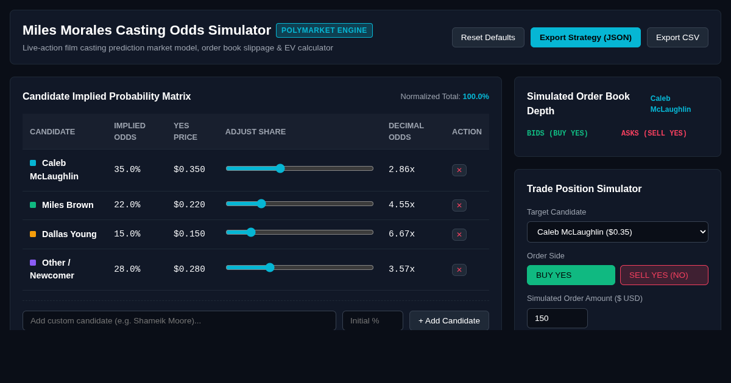Click the Action column header

coord(467,131)
